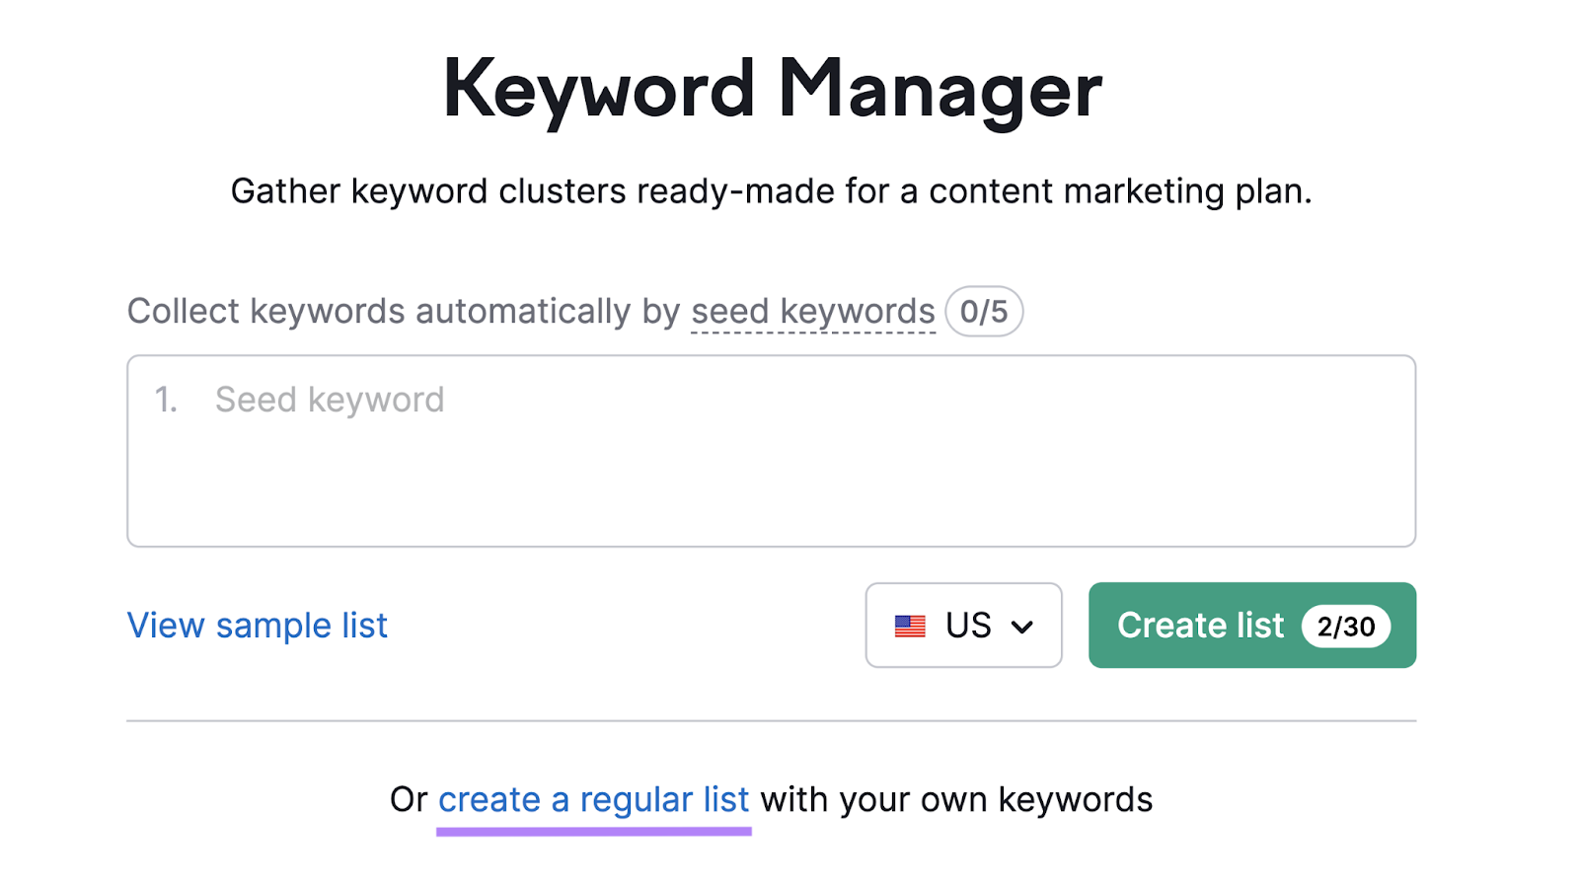Click the 'with your own keywords' text
The height and width of the screenshot is (891, 1579).
(956, 799)
